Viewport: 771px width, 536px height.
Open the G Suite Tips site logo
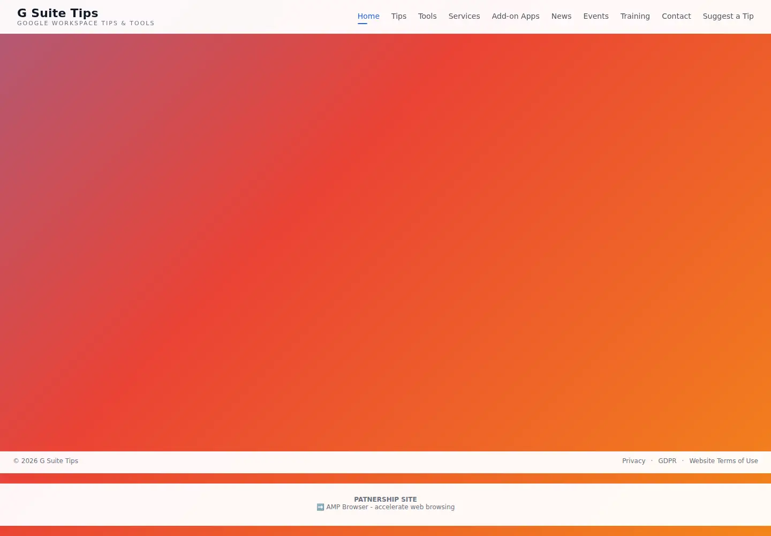click(58, 13)
